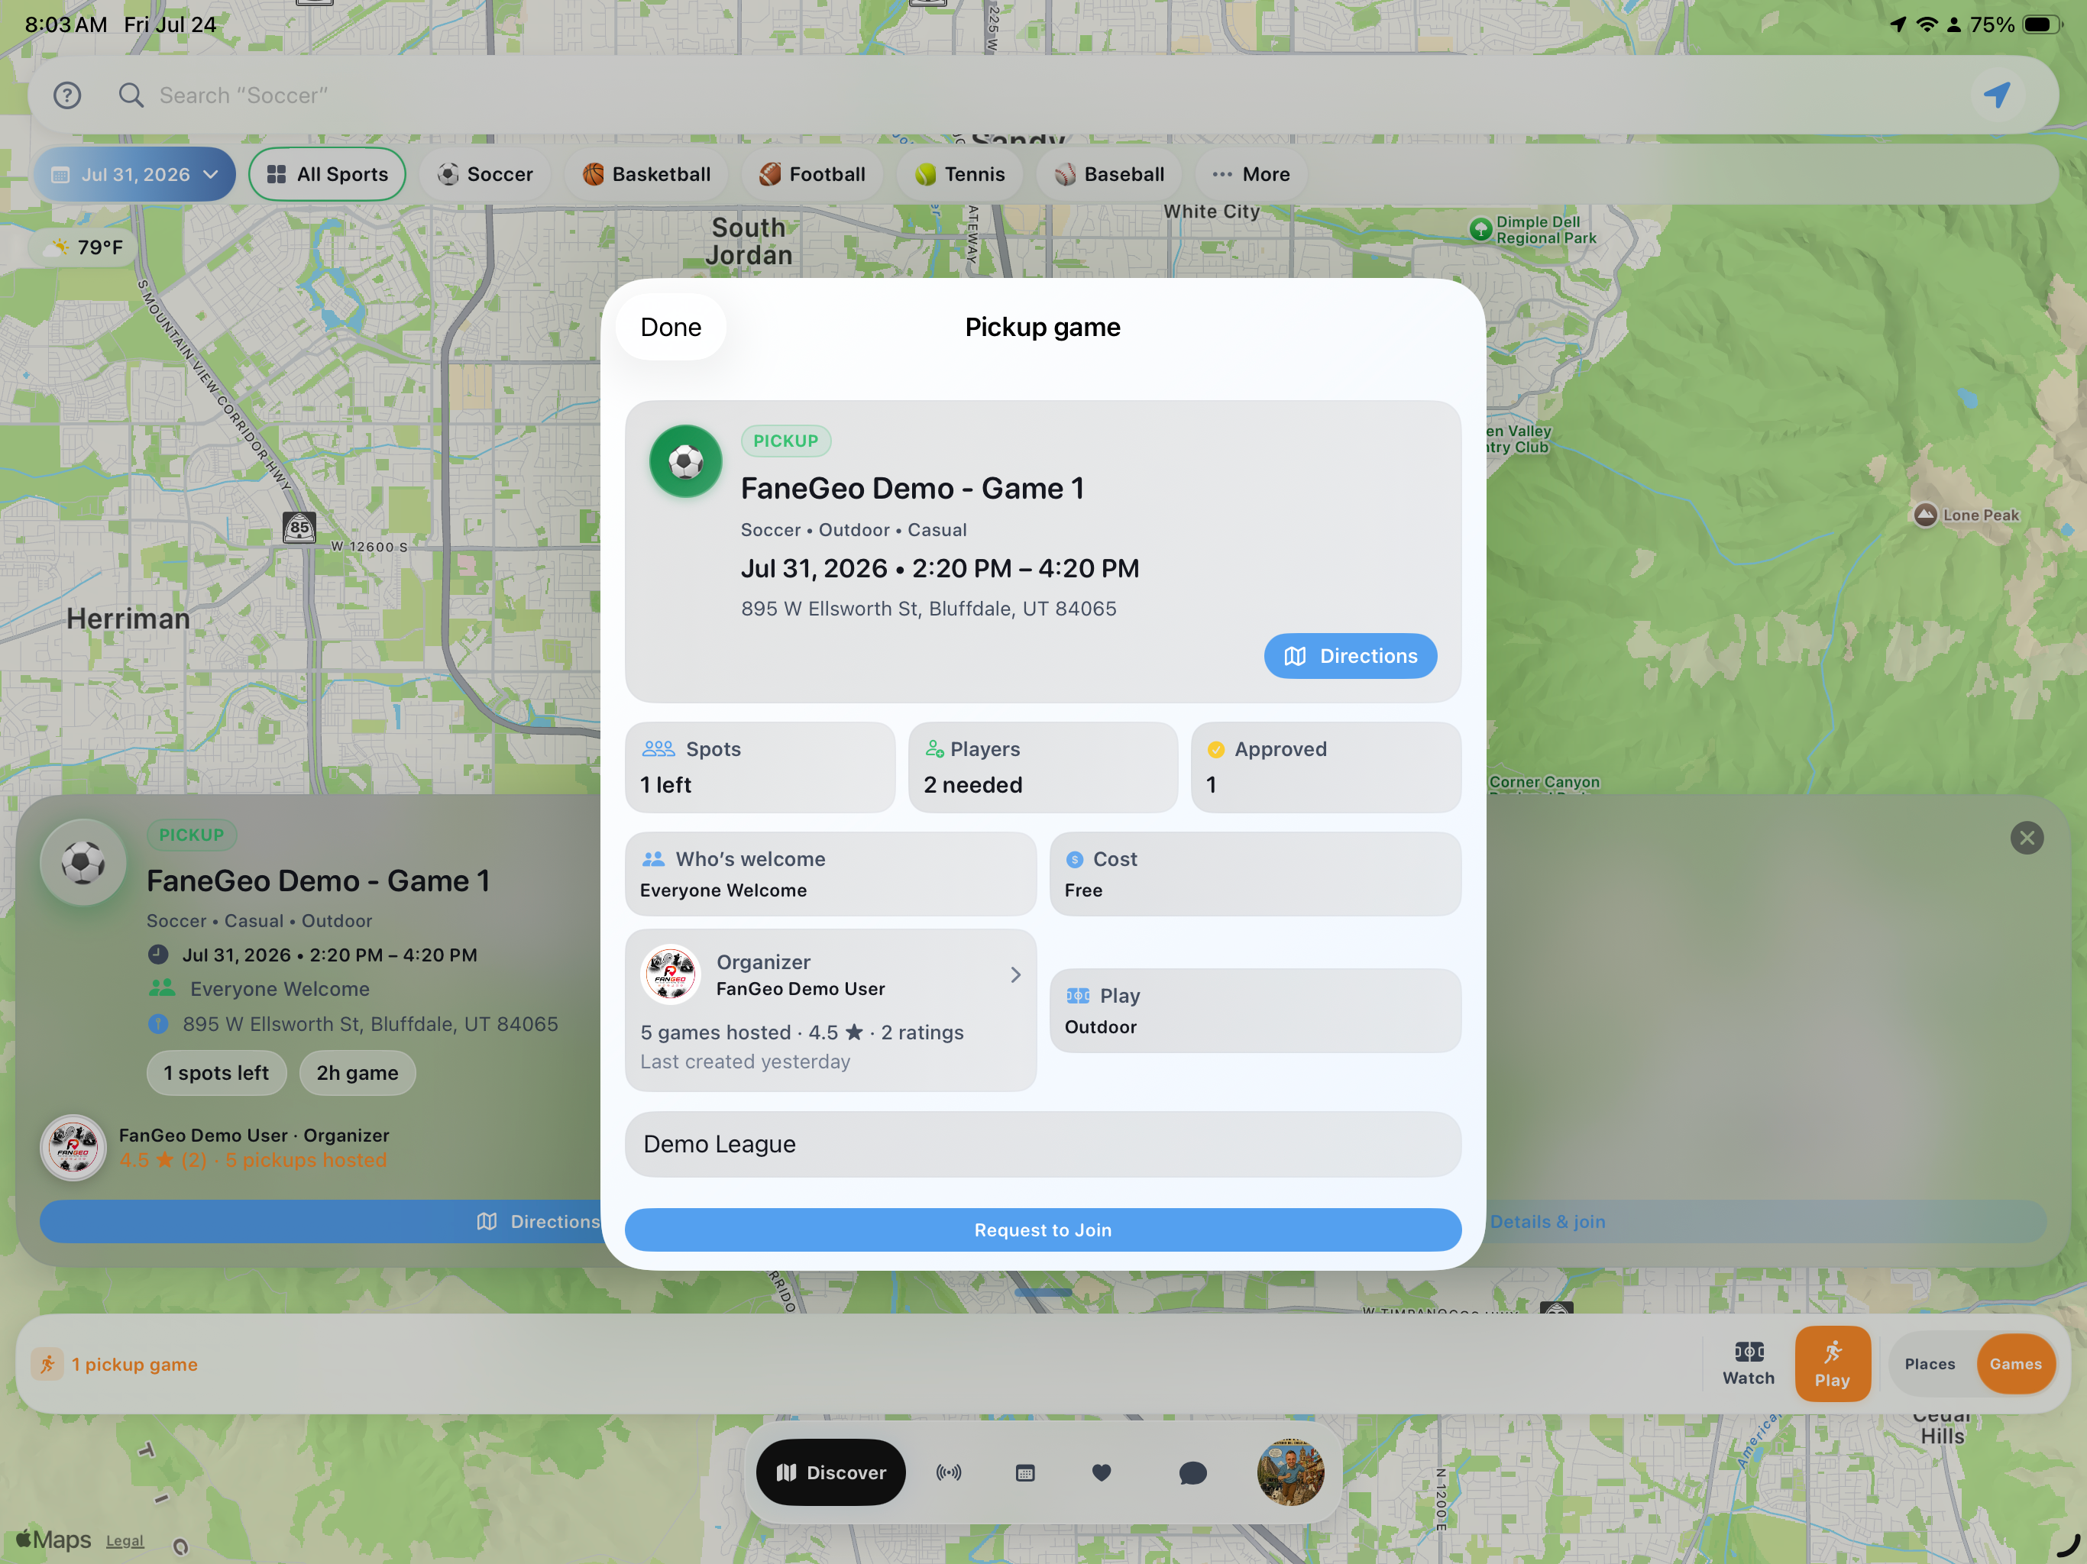Filter by Baseball
Viewport: 2087px width, 1564px height.
[x=1108, y=175]
